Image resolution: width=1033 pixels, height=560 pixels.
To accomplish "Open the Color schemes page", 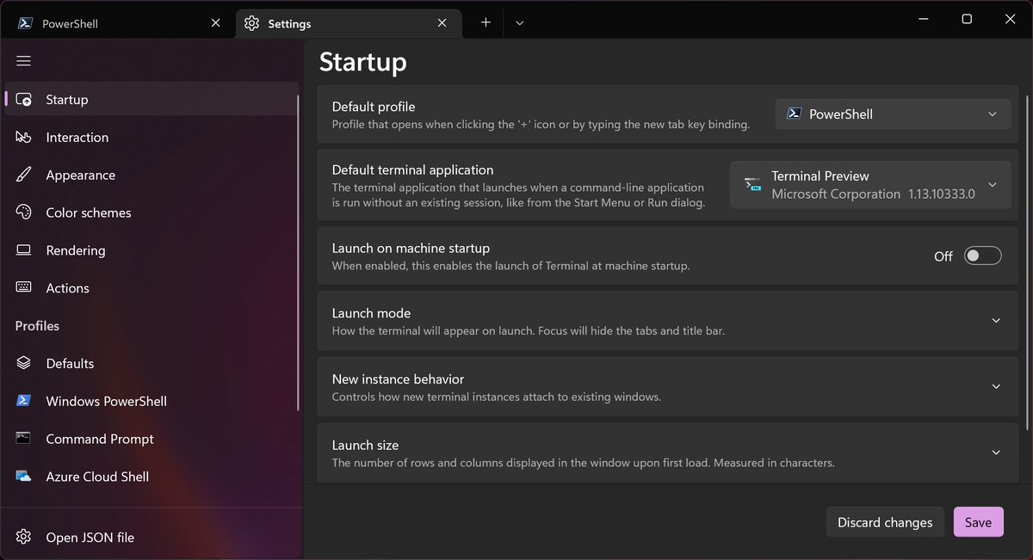I will [152, 212].
